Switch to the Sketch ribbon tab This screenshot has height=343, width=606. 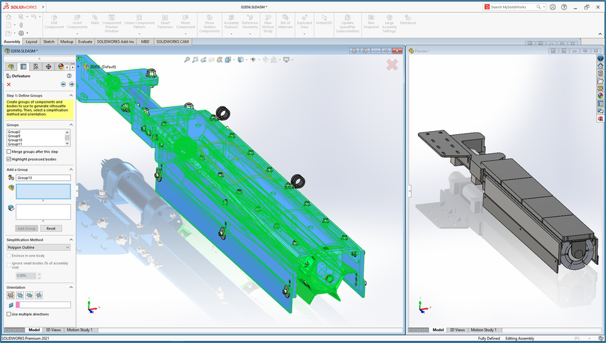click(49, 42)
